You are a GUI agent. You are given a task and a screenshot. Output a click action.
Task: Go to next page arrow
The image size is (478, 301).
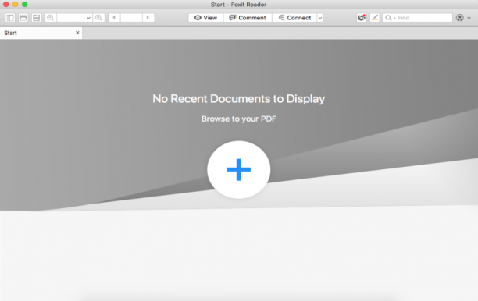click(x=148, y=18)
